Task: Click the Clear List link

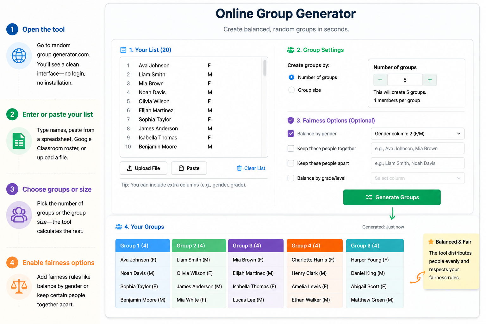Action: pyautogui.click(x=251, y=168)
